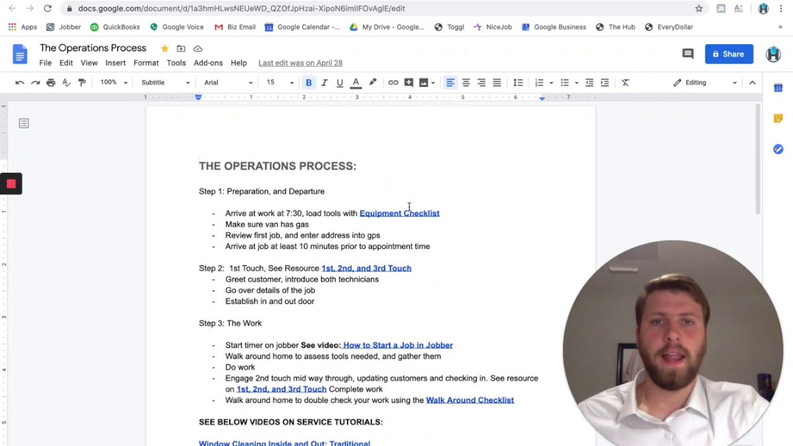Open the Step 2 1st, 2nd, and 3rd Touch link
This screenshot has height=446, width=793.
(366, 268)
